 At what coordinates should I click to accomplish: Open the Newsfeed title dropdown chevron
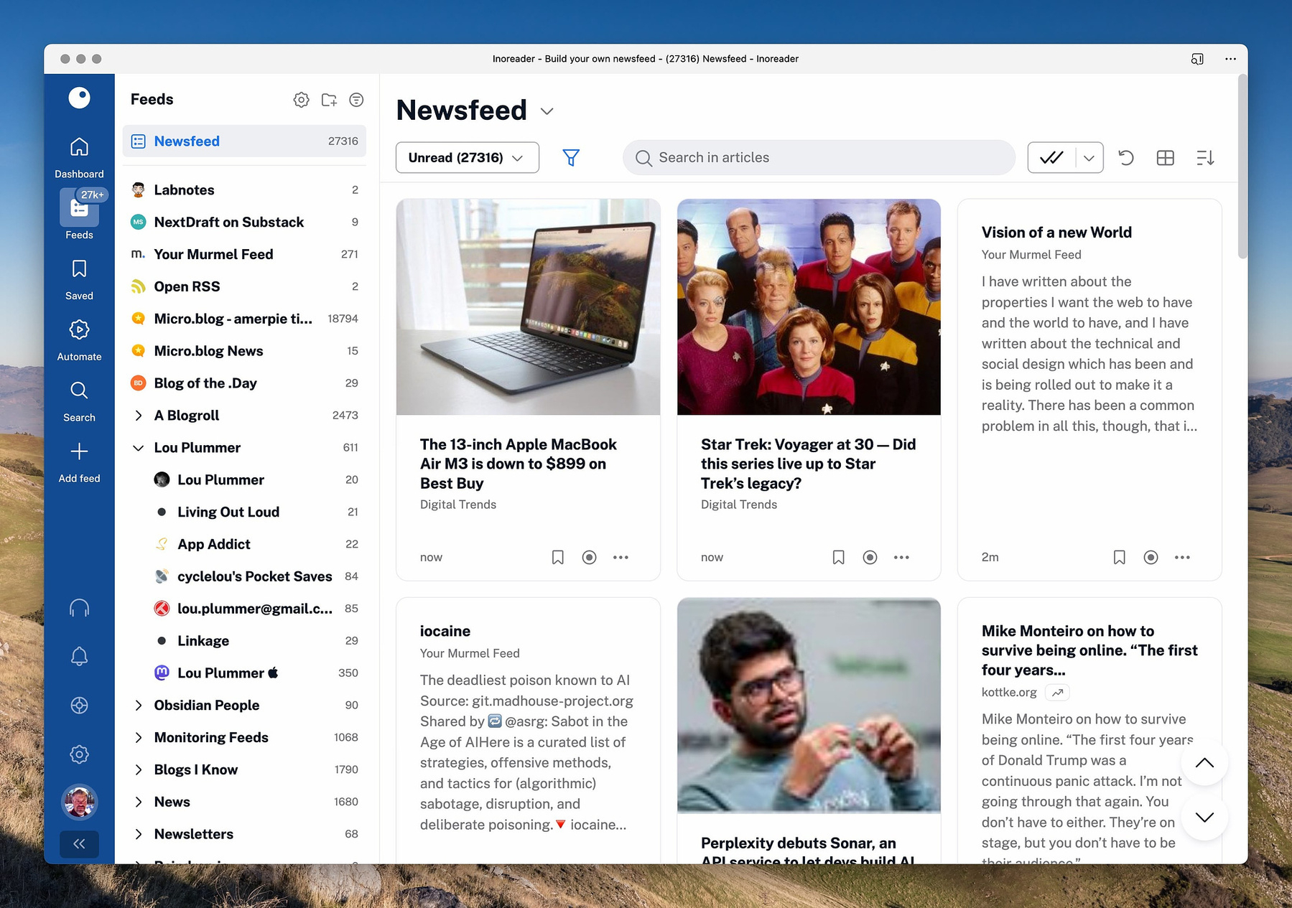[547, 111]
